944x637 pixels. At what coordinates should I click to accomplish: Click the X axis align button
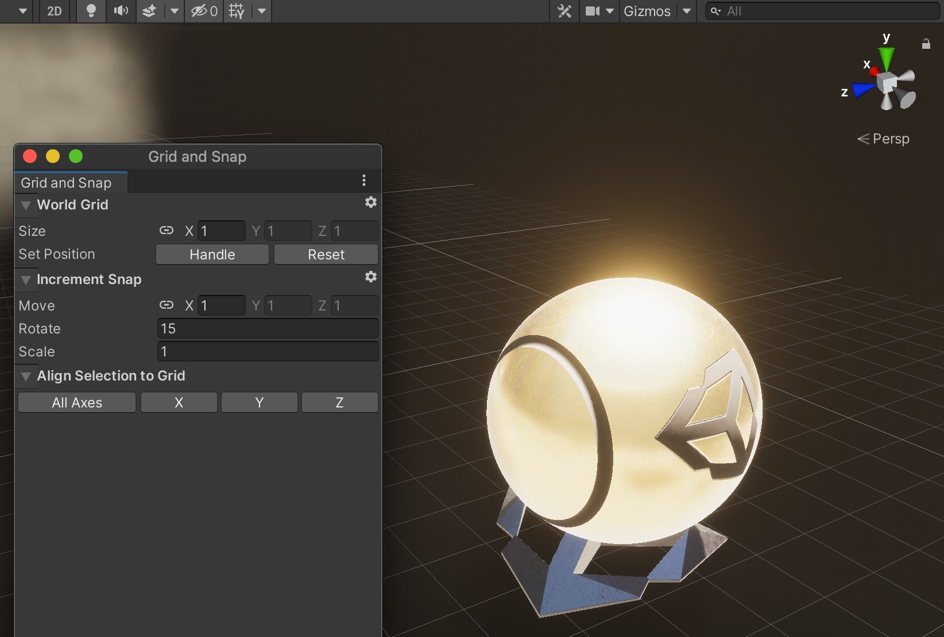[x=179, y=403]
